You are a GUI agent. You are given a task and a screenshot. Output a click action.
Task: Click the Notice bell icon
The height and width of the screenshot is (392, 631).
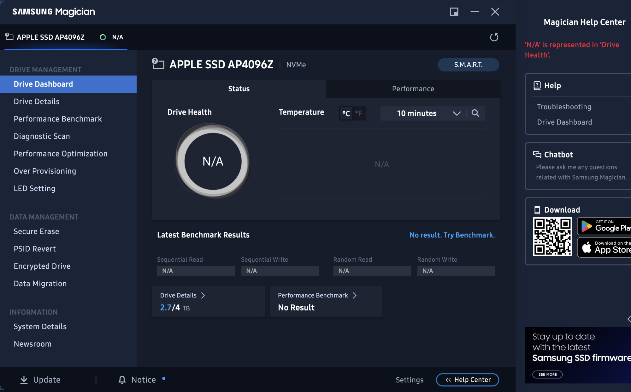click(122, 380)
